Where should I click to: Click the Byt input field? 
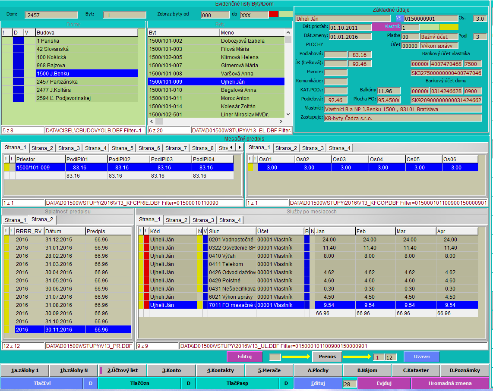coord(124,15)
